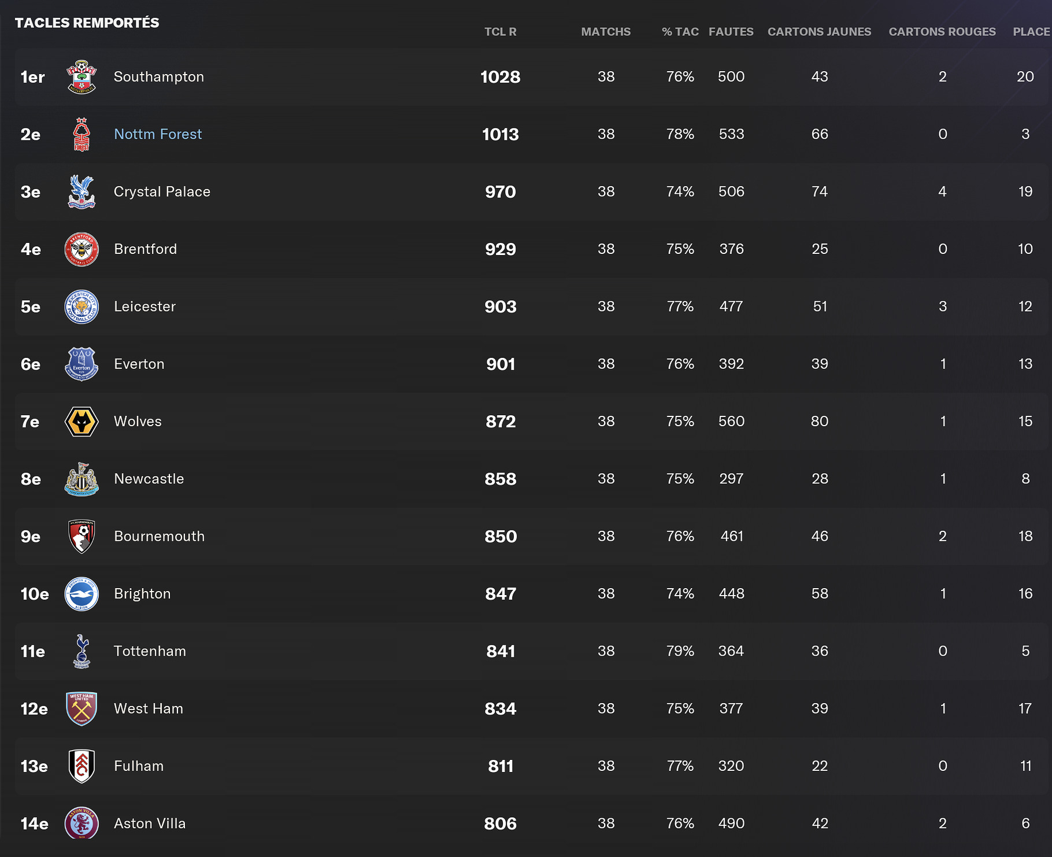Click Newcastle's 297 fouls value
Viewport: 1052px width, 857px height.
[x=731, y=479]
